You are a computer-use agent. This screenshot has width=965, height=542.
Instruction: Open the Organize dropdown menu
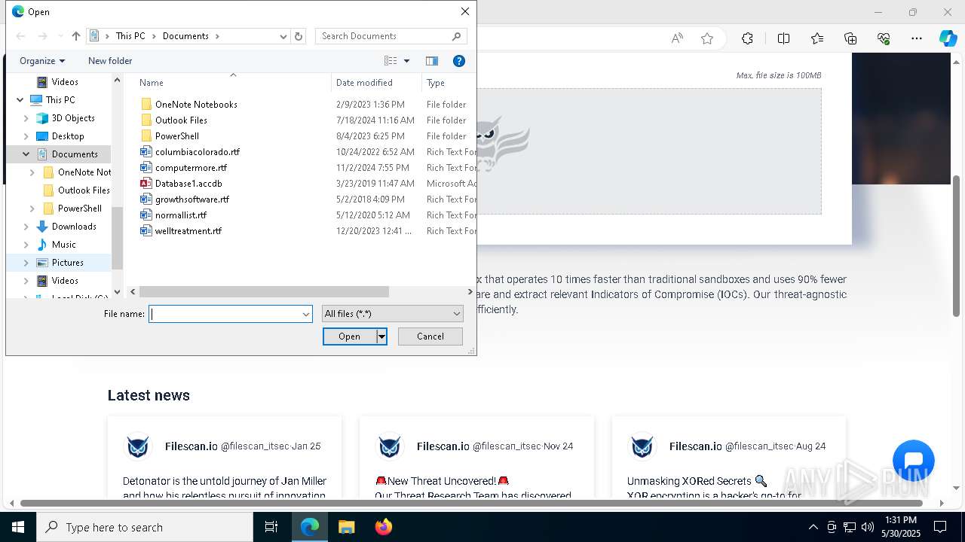(42, 61)
